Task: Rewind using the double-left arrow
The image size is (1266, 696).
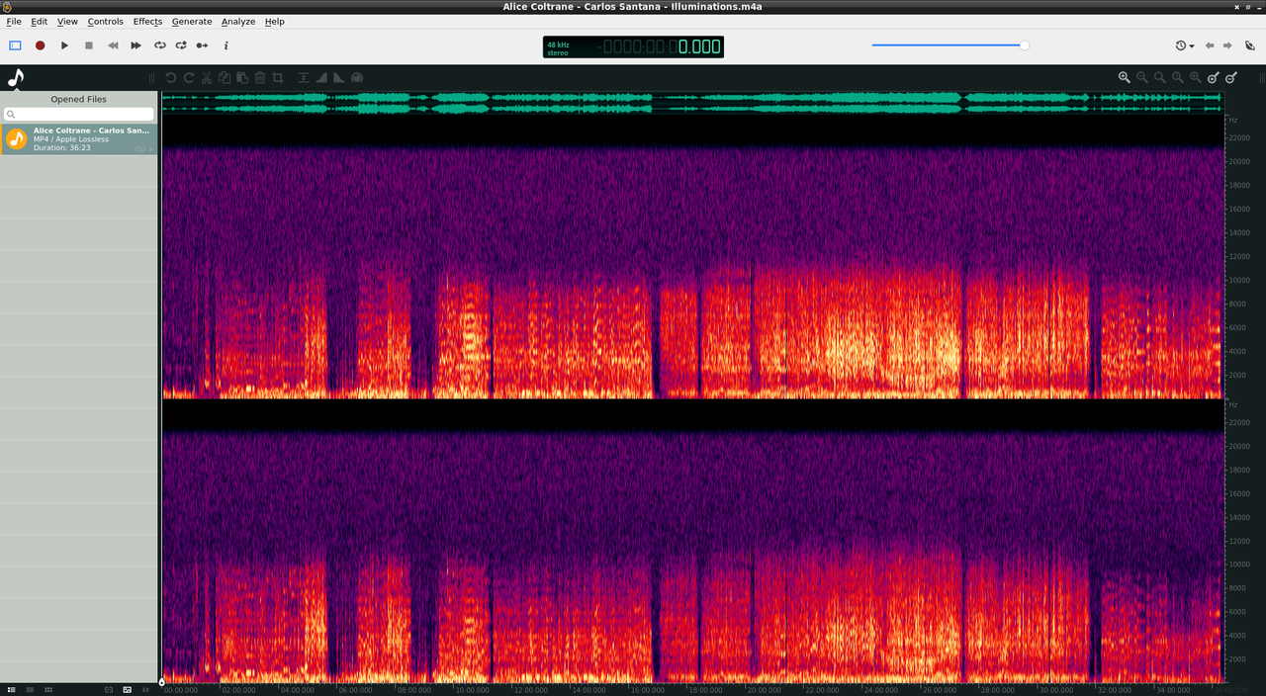Action: [113, 45]
